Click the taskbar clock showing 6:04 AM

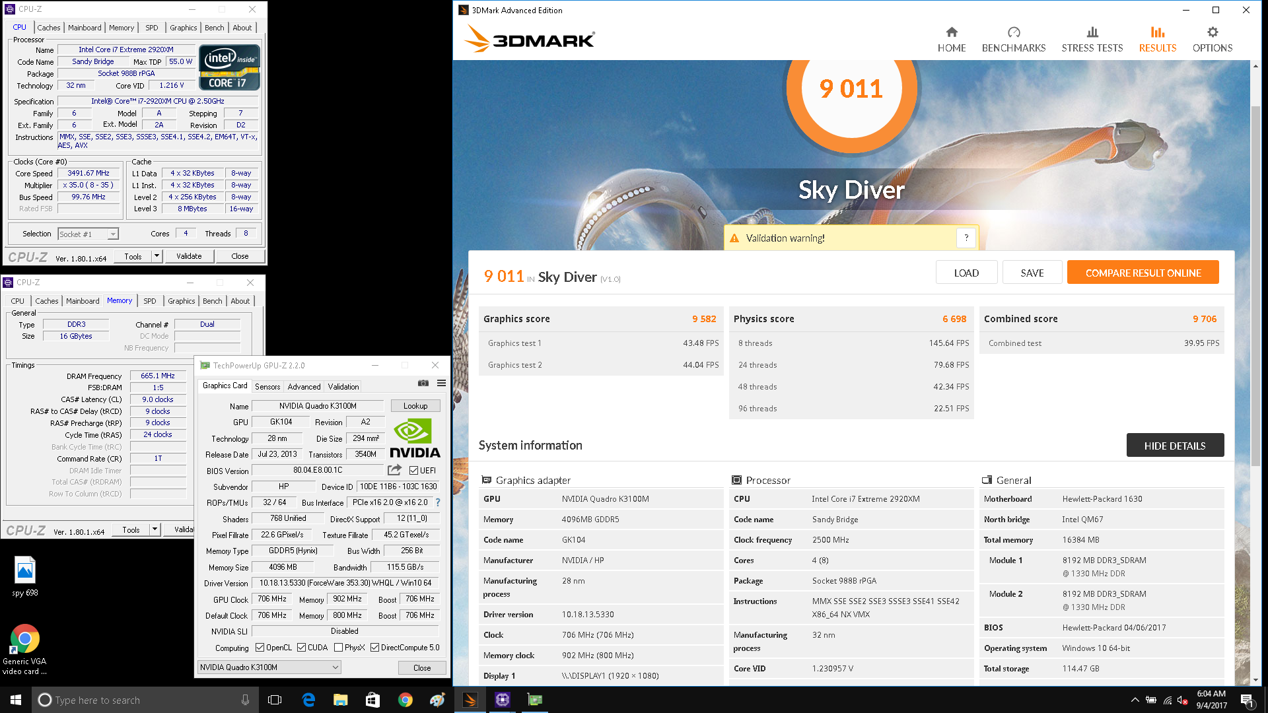click(1212, 700)
